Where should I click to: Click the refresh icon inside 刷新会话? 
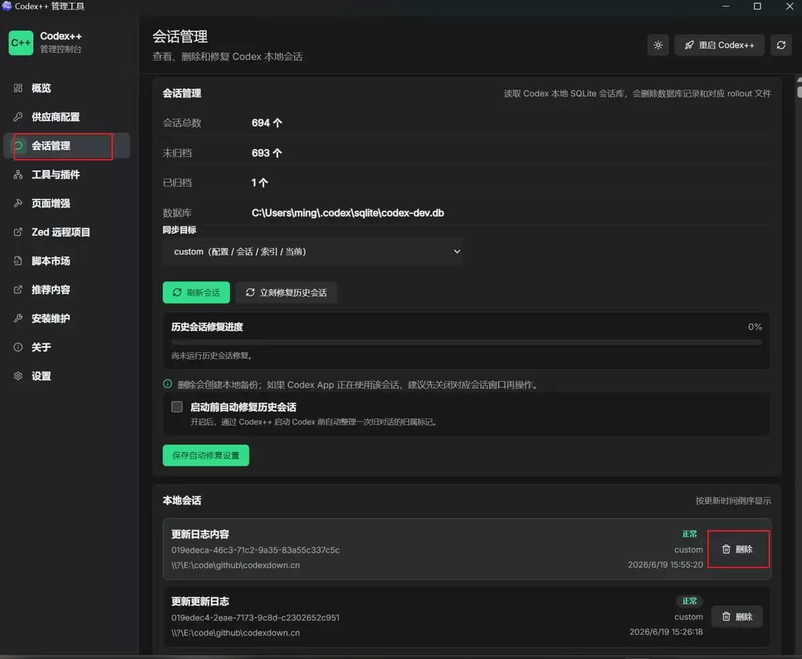177,292
